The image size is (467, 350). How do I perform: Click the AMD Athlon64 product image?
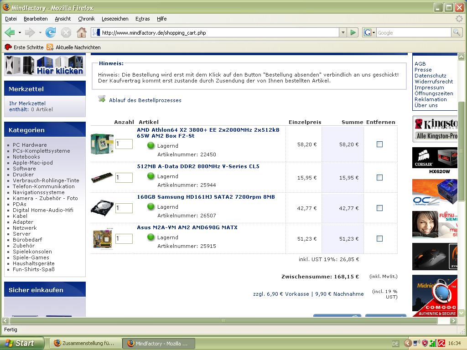point(102,144)
